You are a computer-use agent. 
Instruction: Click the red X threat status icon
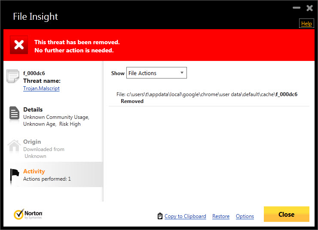click(19, 45)
